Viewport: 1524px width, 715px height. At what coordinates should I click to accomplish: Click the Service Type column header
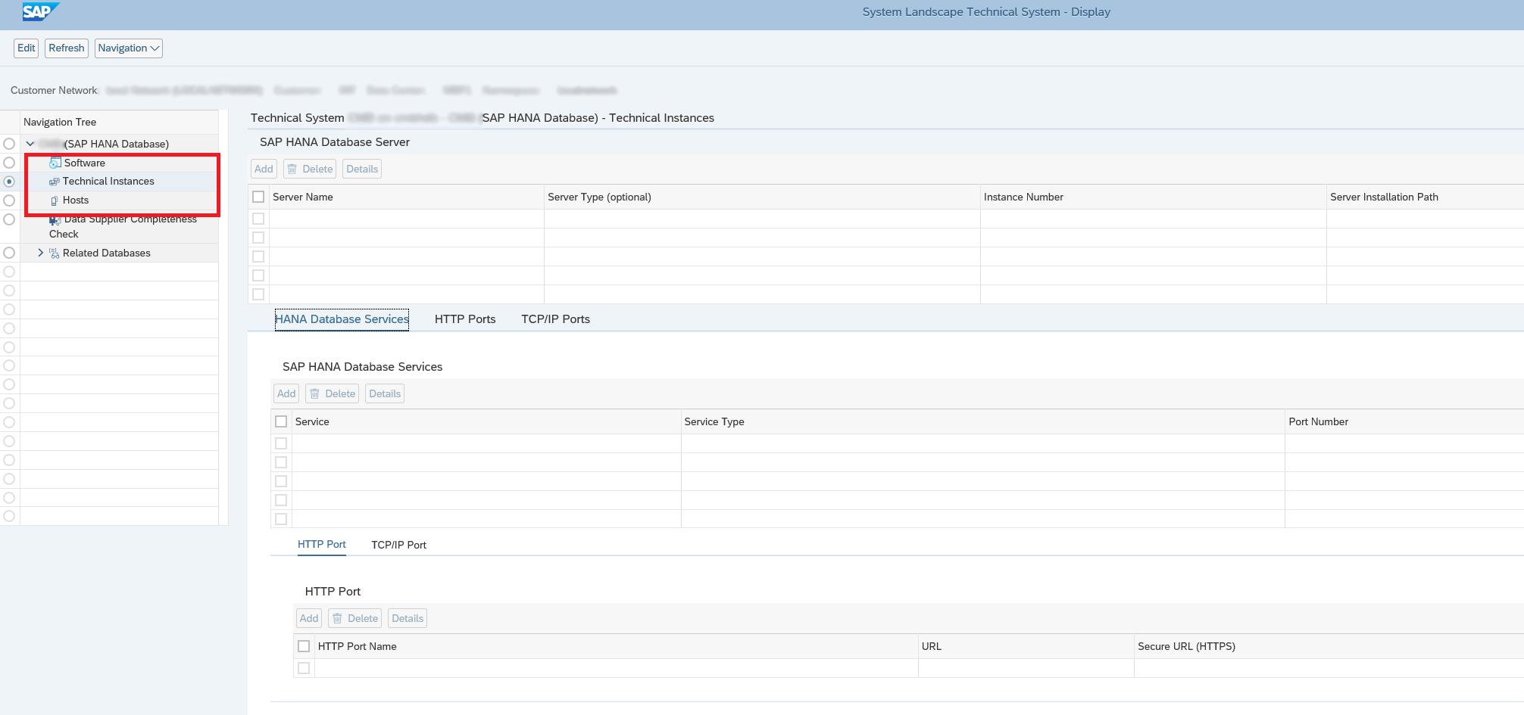click(982, 421)
